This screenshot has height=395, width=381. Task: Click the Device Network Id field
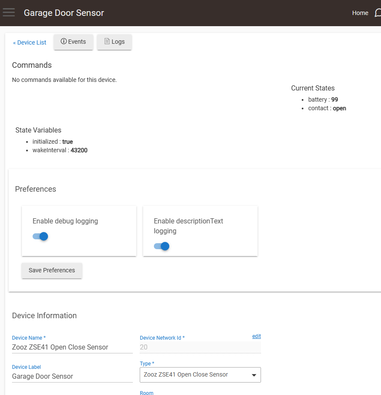pos(200,347)
